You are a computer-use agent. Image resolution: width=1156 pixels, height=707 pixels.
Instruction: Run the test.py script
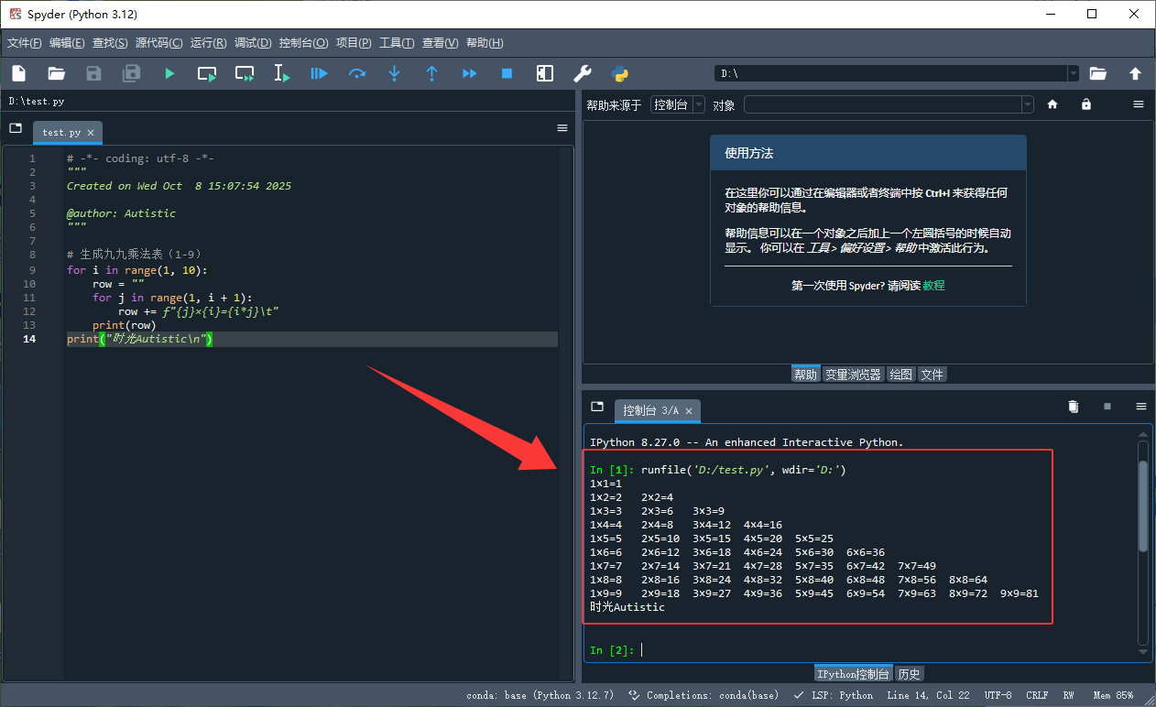point(169,73)
